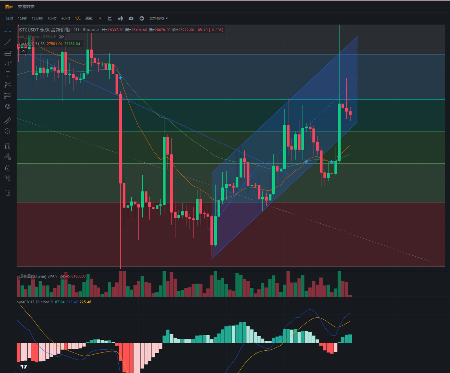Image resolution: width=450 pixels, height=373 pixels.
Task: Select the 图表 tab
Action: click(9, 6)
